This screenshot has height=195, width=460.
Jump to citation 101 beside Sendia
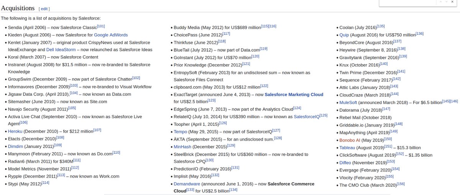pyautogui.click(x=101, y=26)
